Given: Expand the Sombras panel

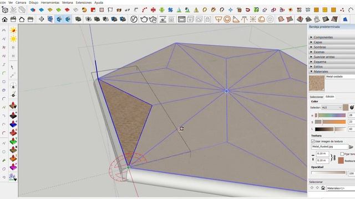Looking at the screenshot, I should tap(332, 47).
